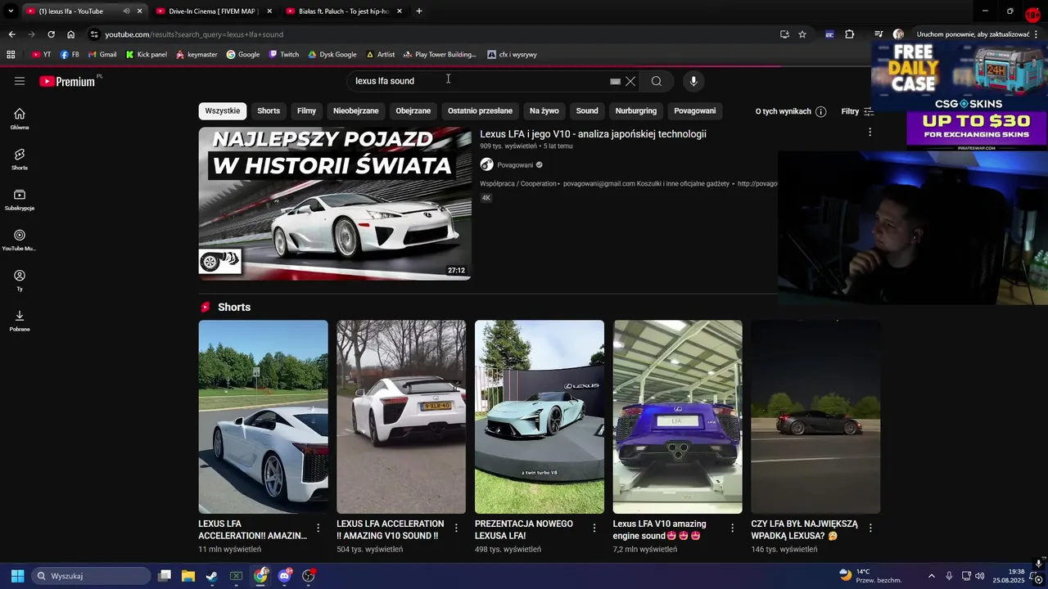The image size is (1048, 589).
Task: Open the Kick panel bookmark
Action: tap(146, 55)
